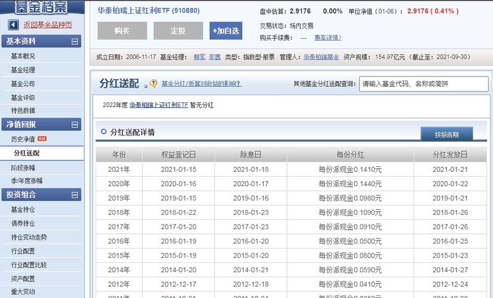This screenshot has width=493, height=298.
Task: Open 历史净值 sidebar item
Action: pos(23,139)
